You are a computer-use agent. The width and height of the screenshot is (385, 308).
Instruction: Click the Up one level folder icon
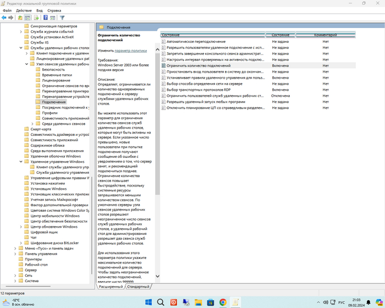pyautogui.click(x=20, y=18)
